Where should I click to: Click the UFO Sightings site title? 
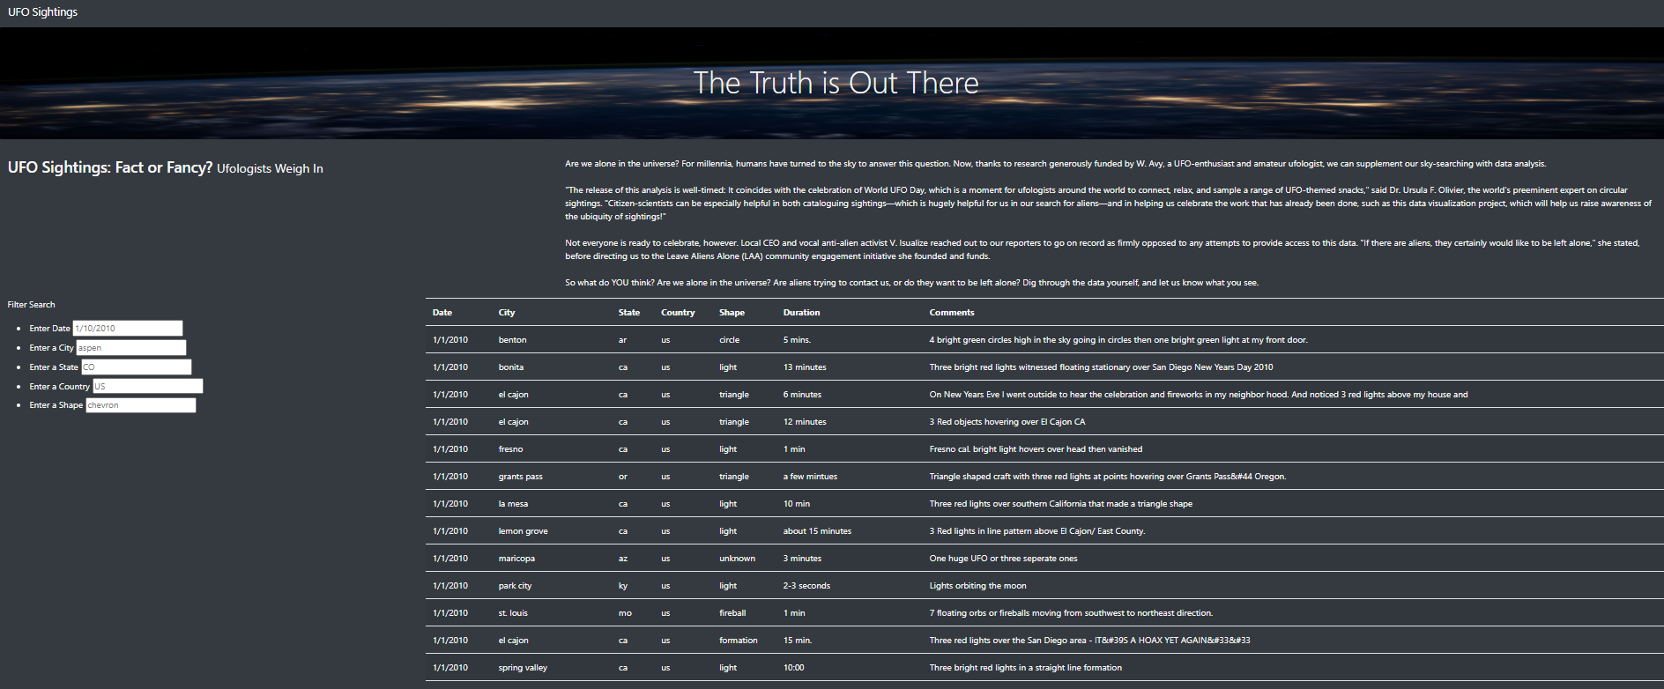[x=42, y=11]
